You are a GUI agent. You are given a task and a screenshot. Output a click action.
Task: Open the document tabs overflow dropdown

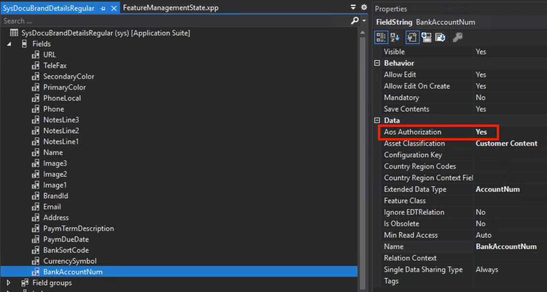click(x=353, y=8)
